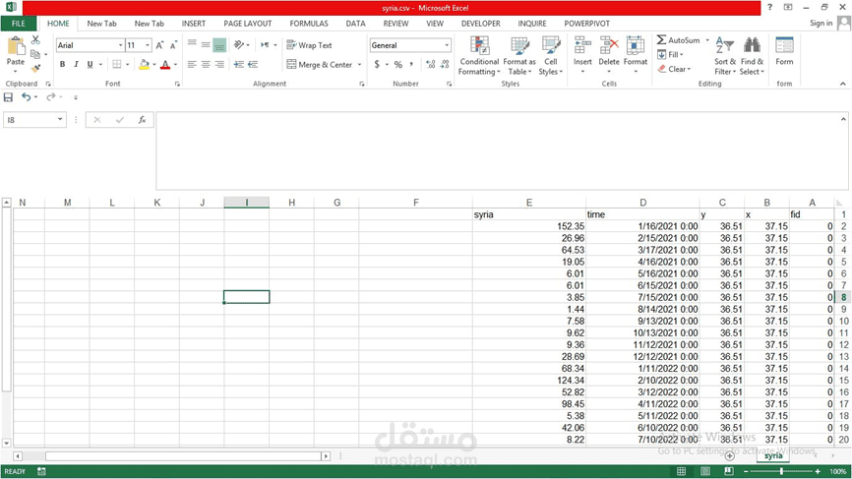Open Format as Table gallery
Viewport: 852px width, 479px height.
[519, 56]
